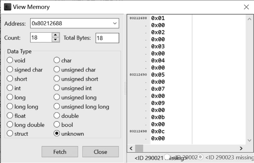Select the unsigned char radio option

tap(57, 70)
